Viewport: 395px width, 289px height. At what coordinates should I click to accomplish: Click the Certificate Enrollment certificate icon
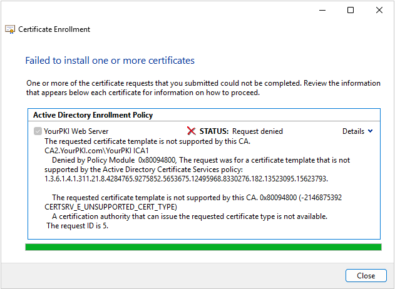(x=10, y=29)
